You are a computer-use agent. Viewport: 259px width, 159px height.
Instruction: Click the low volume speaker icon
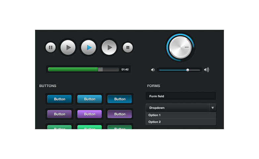tap(153, 70)
